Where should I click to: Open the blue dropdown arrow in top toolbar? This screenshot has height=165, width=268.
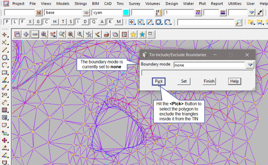252,13
